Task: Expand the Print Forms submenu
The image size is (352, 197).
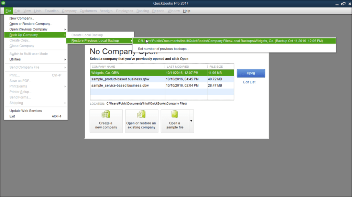Action: coord(36,86)
